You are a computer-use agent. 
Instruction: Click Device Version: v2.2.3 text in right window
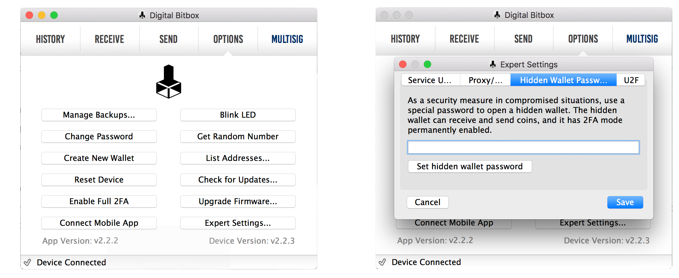pos(607,240)
